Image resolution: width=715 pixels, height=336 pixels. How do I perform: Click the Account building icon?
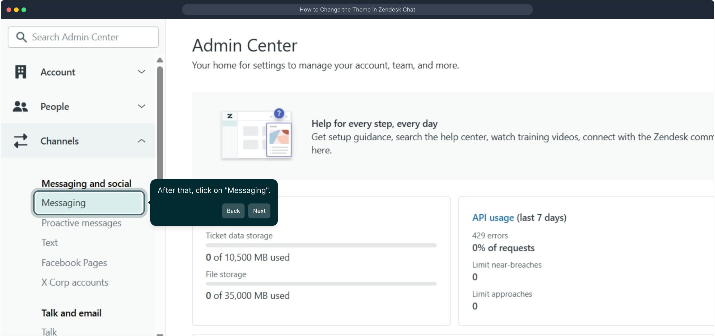point(21,72)
